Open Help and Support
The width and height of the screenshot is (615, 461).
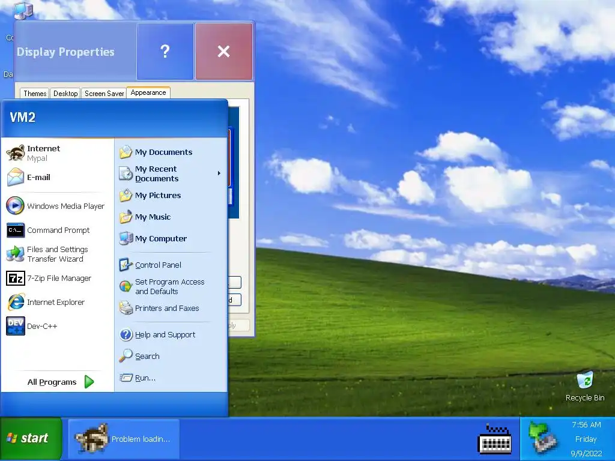click(x=171, y=335)
